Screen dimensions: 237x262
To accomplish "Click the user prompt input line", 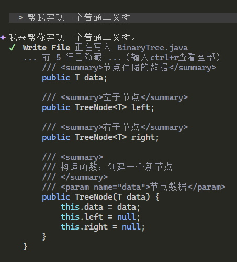I will pyautogui.click(x=123, y=17).
